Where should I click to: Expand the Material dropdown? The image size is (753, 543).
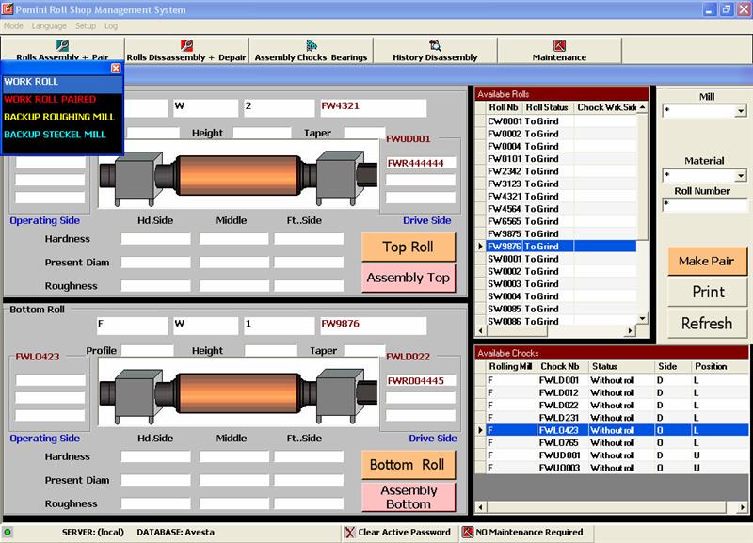[741, 175]
